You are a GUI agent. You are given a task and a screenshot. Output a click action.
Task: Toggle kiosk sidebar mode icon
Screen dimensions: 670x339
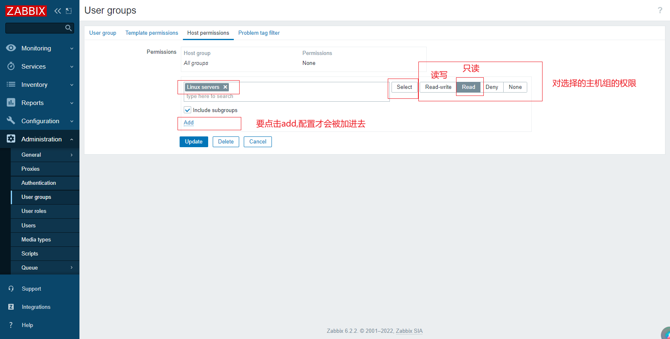pyautogui.click(x=69, y=11)
